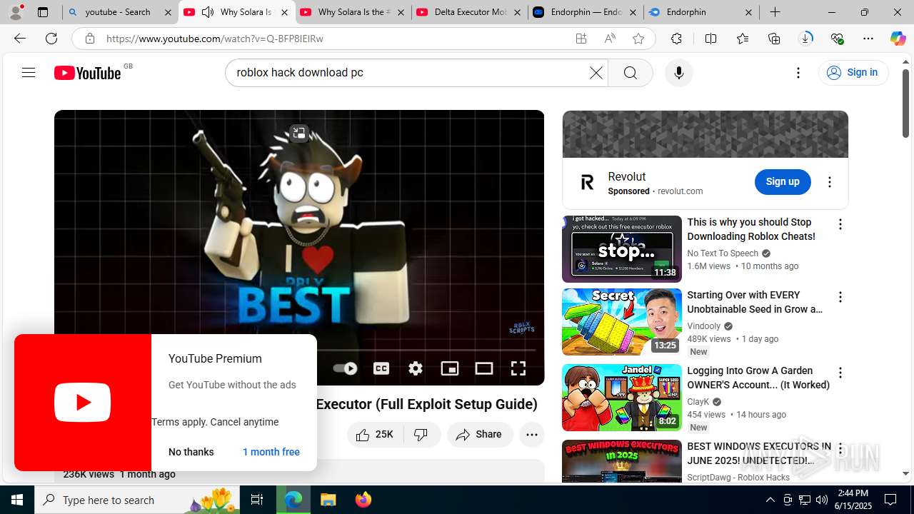Open No Text To Speech channel

(723, 253)
